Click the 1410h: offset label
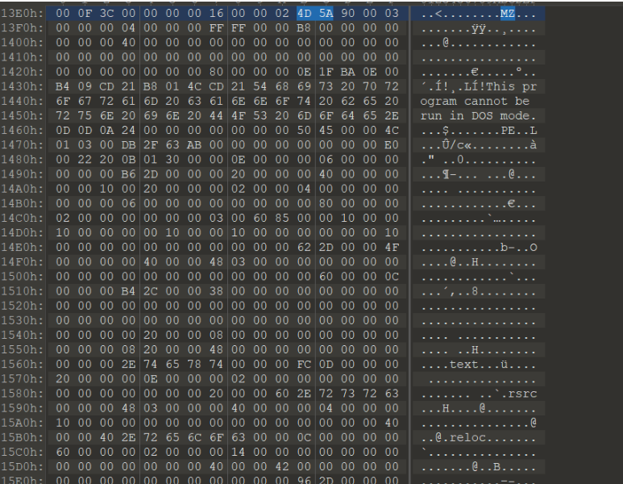Viewport: 623px width, 484px height. [x=23, y=57]
